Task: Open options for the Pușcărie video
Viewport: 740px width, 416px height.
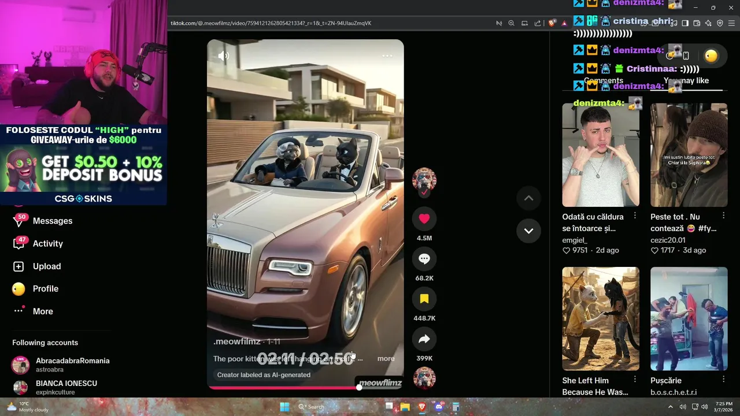Action: tap(723, 380)
